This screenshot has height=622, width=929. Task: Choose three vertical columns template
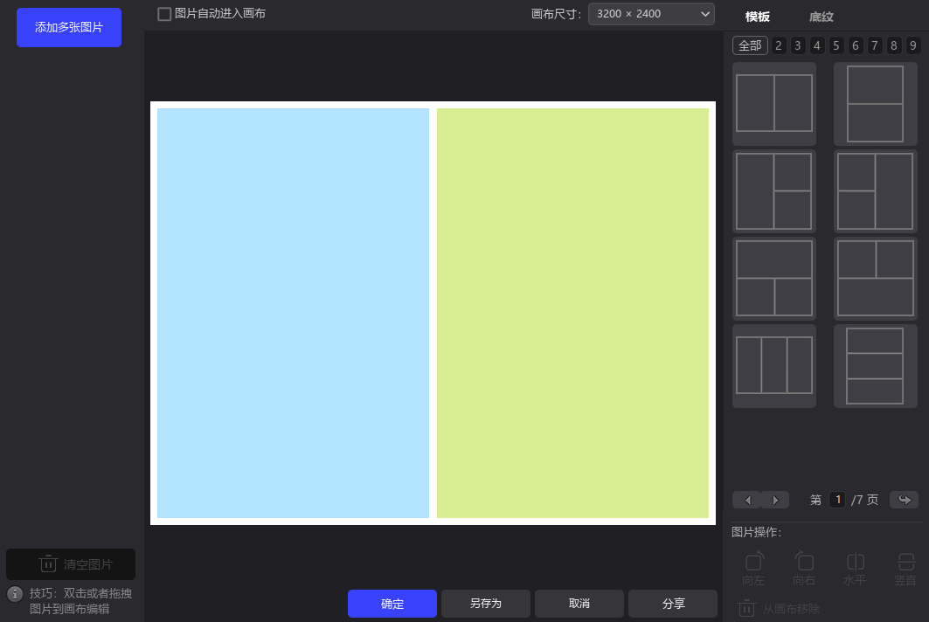click(774, 365)
